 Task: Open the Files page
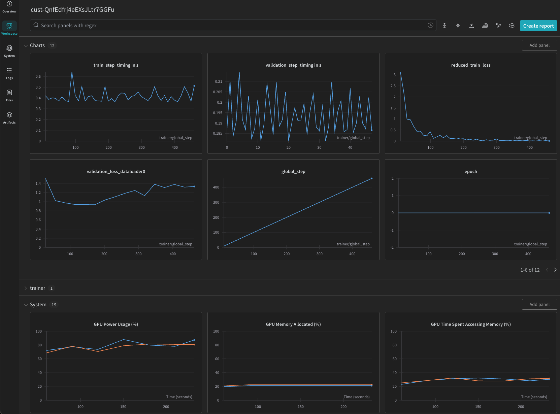(x=9, y=96)
